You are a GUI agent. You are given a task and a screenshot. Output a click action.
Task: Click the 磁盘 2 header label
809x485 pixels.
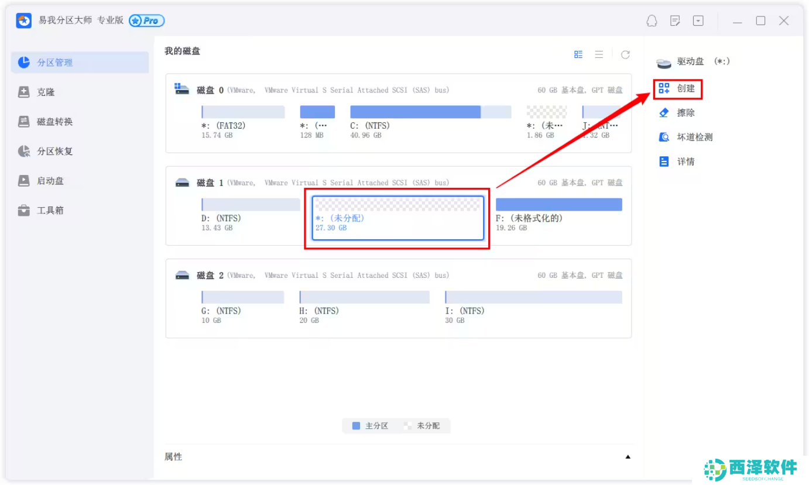click(210, 275)
